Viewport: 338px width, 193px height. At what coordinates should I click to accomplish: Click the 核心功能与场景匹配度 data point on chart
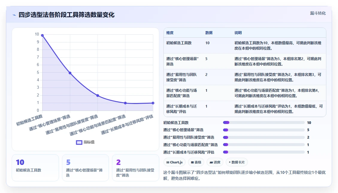pos(125,103)
